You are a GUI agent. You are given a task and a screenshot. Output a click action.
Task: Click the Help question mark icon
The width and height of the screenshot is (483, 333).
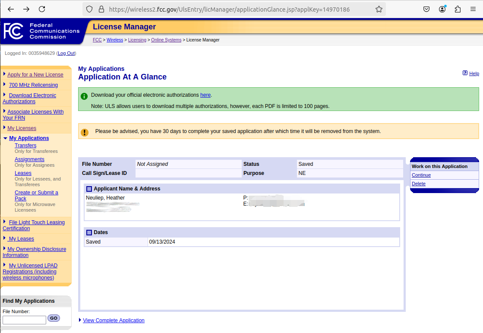(x=465, y=73)
